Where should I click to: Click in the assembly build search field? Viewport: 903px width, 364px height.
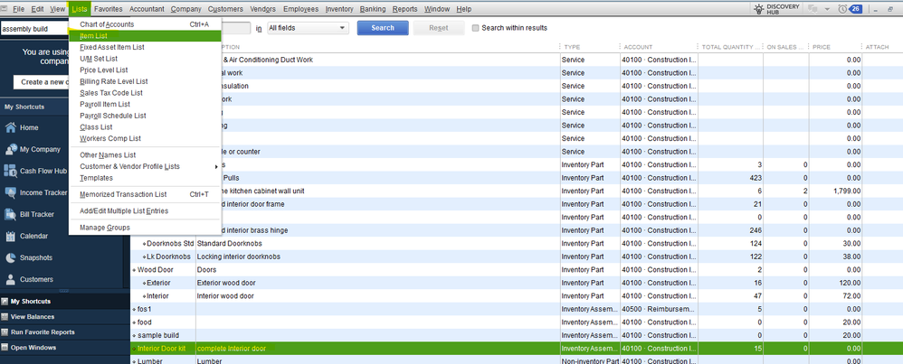34,29
